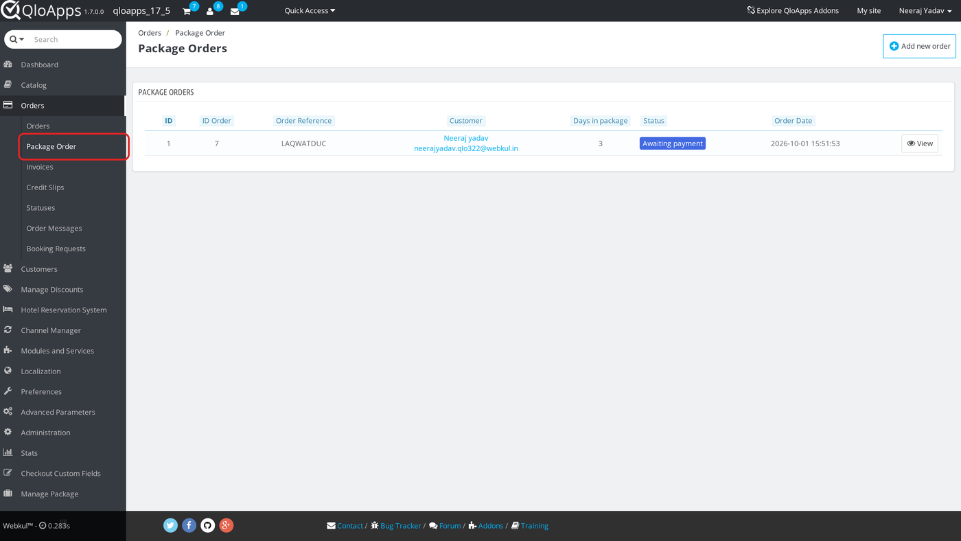The height and width of the screenshot is (541, 961).
Task: View package order LAQWATDUC
Action: (920, 143)
